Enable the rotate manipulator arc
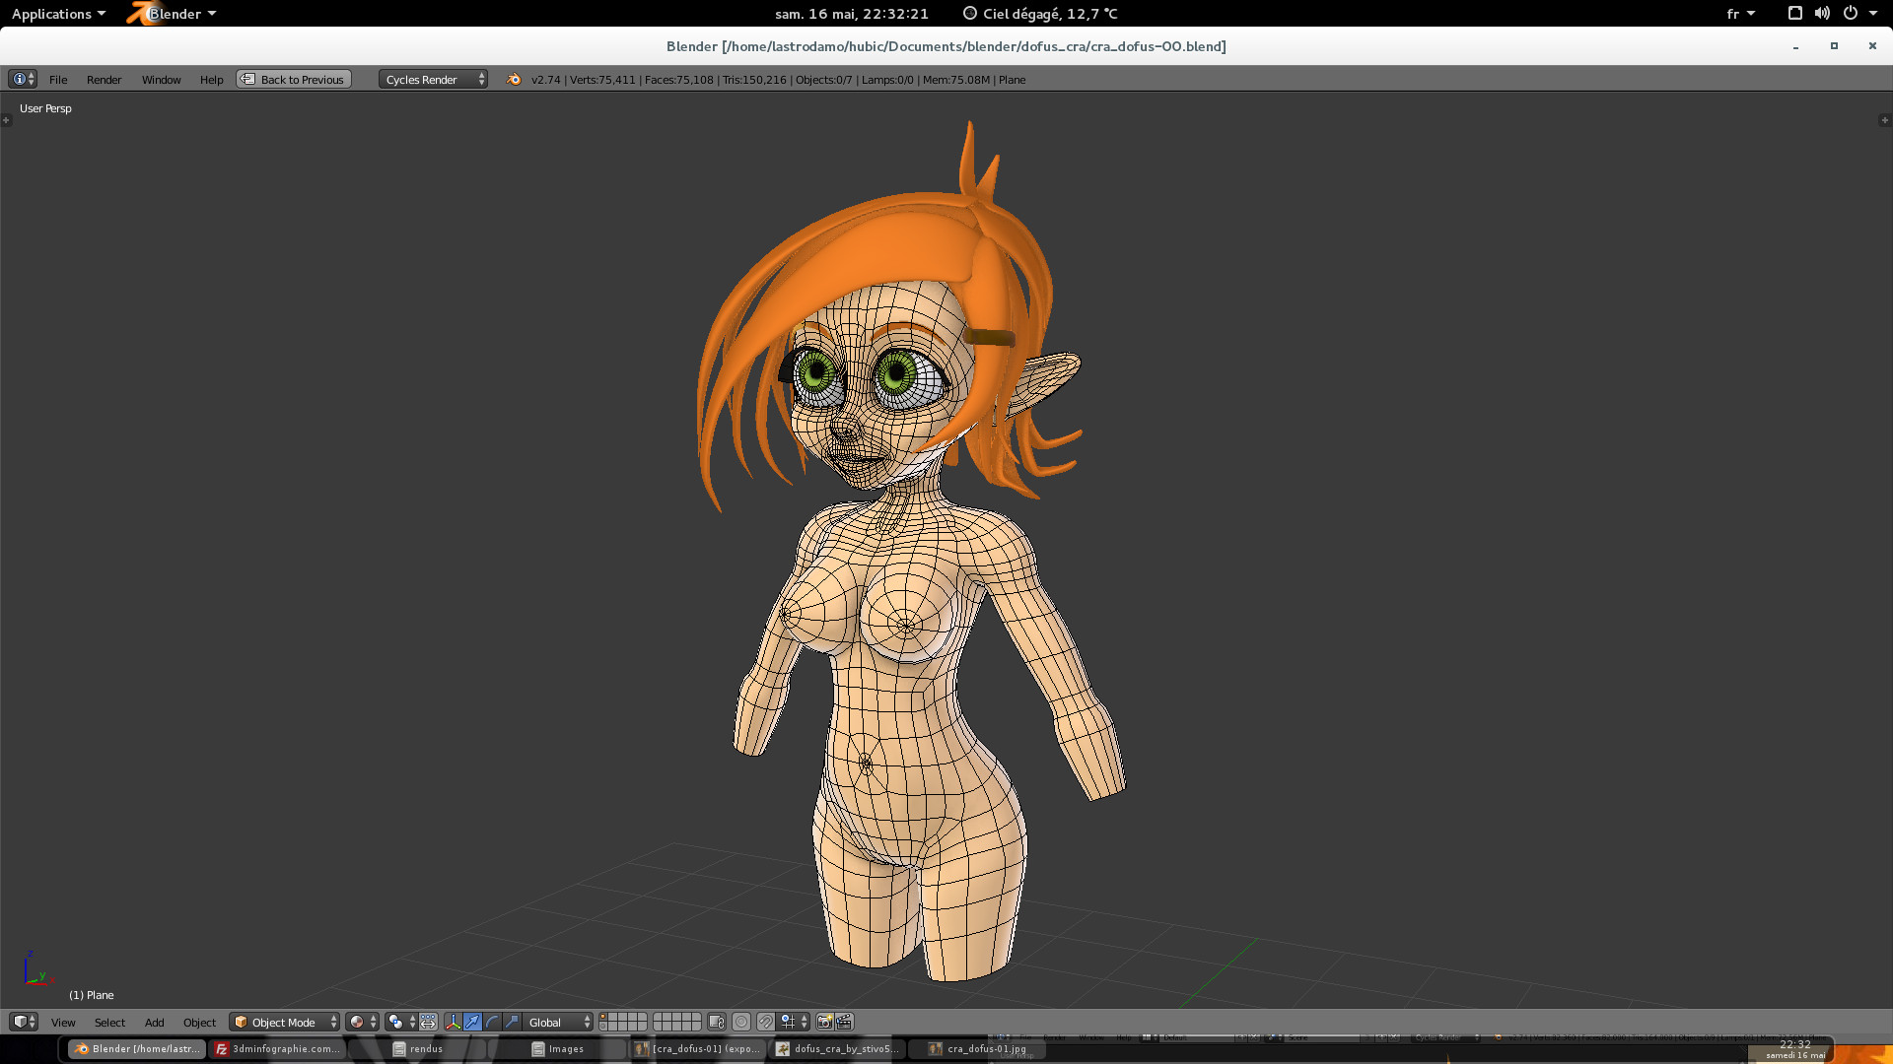The height and width of the screenshot is (1064, 1893). pos(493,1022)
